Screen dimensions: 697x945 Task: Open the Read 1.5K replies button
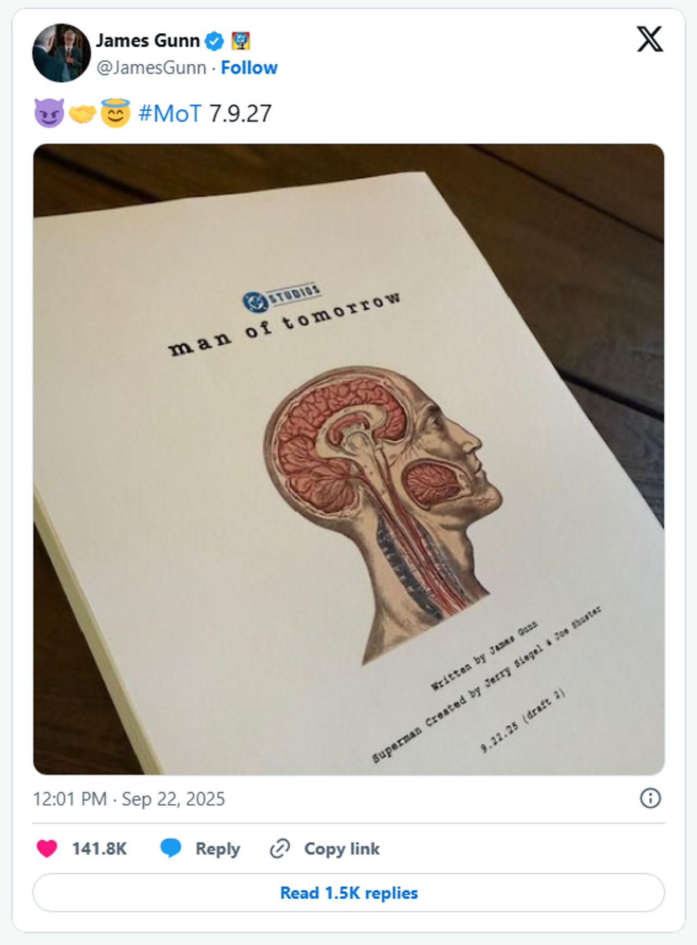348,893
